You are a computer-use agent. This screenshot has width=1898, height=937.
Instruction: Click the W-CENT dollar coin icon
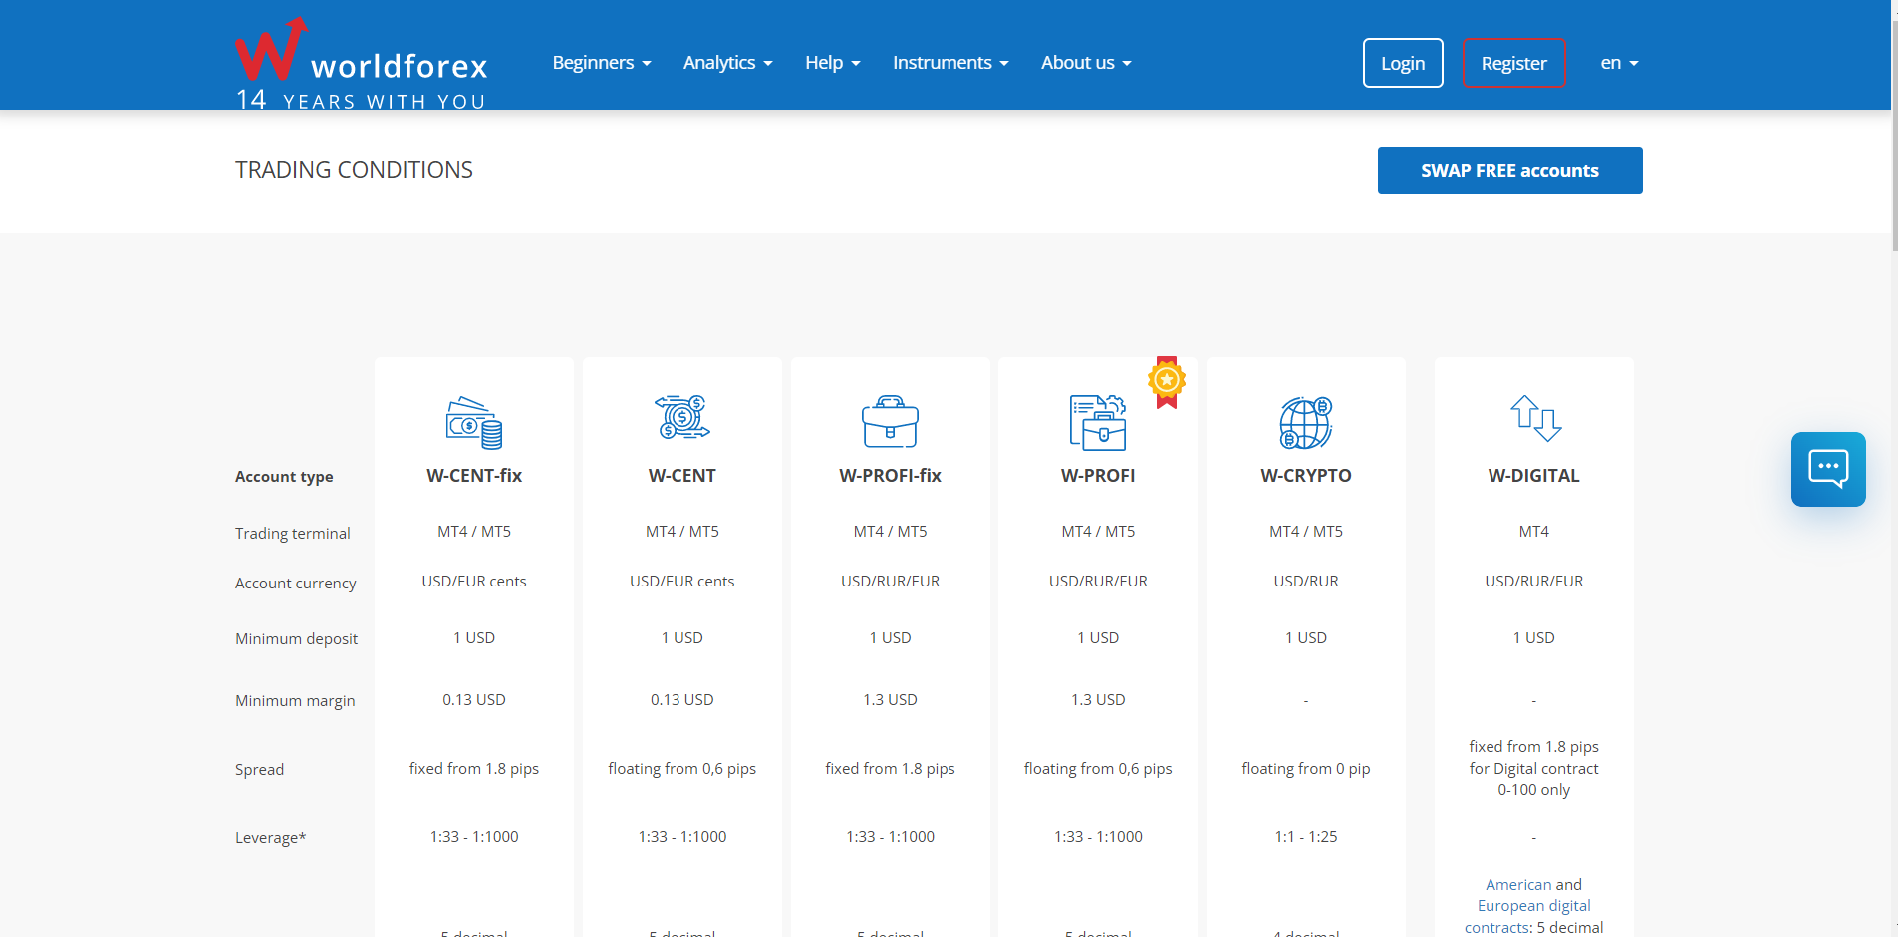(x=682, y=417)
